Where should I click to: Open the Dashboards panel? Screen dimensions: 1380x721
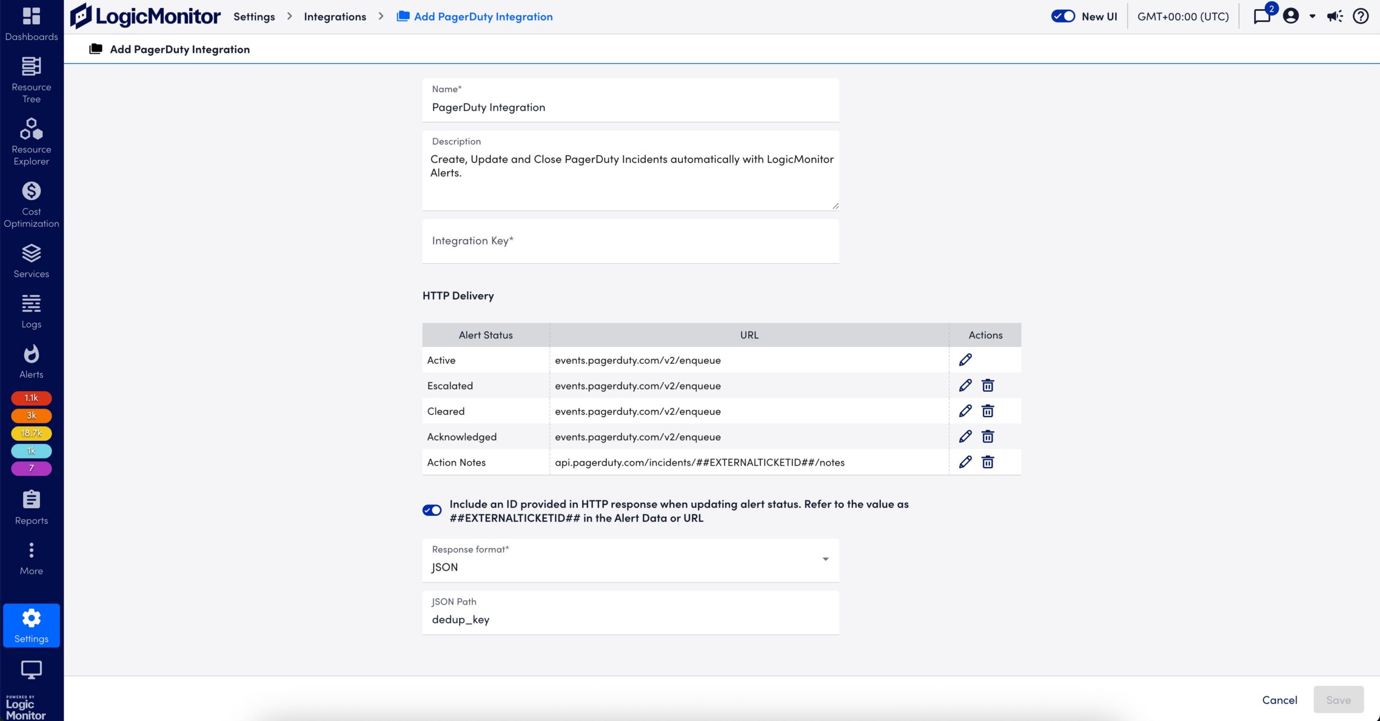pyautogui.click(x=31, y=22)
